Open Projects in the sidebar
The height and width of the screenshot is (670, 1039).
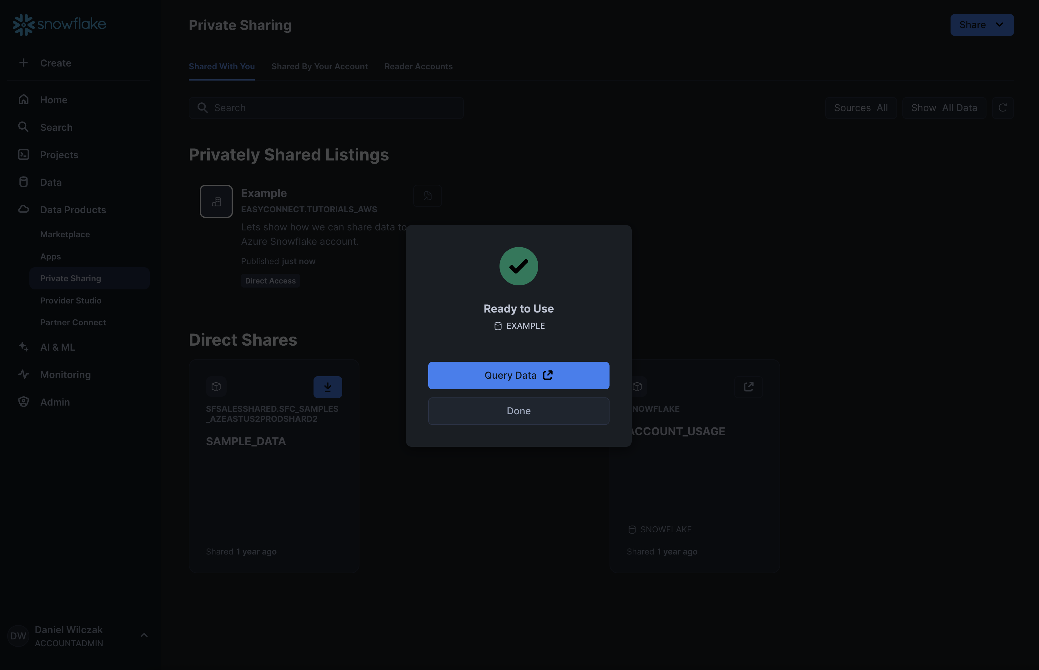tap(59, 155)
